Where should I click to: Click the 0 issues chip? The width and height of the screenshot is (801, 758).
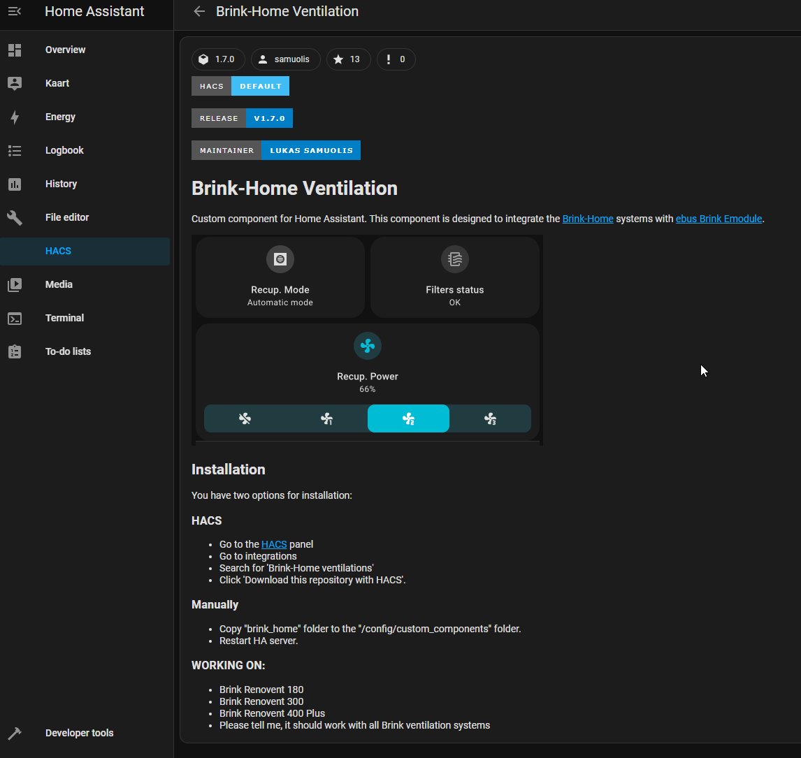[x=396, y=59]
